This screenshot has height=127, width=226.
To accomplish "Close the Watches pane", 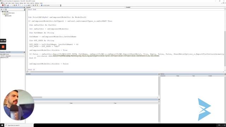I will tap(225, 74).
